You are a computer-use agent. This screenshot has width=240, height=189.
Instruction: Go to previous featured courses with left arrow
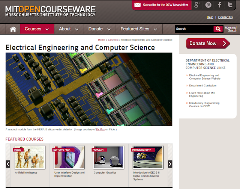(x=8, y=164)
